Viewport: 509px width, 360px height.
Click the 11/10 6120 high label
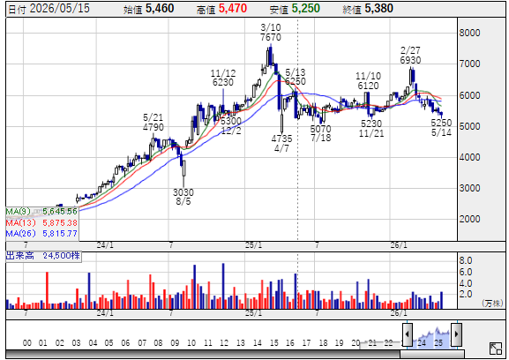click(x=368, y=81)
